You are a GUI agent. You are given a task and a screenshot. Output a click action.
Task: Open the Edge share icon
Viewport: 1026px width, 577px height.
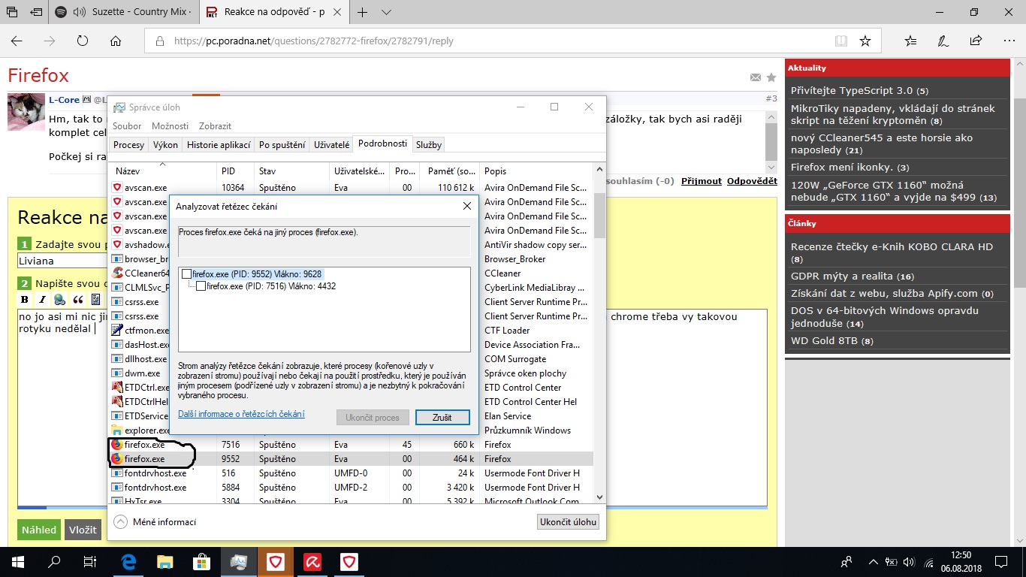(x=976, y=41)
